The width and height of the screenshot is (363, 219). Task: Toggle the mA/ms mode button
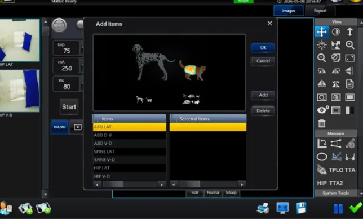click(60, 127)
